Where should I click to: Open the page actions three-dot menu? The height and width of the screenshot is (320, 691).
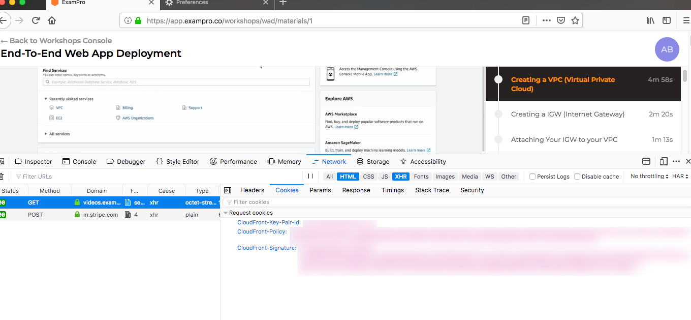click(x=547, y=20)
